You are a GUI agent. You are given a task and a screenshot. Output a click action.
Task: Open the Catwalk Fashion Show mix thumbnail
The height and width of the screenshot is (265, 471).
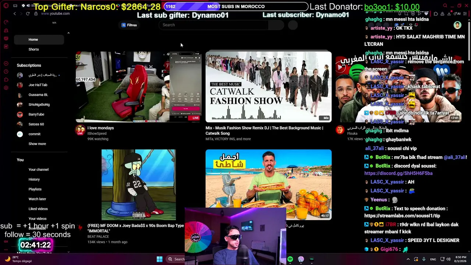point(269,86)
